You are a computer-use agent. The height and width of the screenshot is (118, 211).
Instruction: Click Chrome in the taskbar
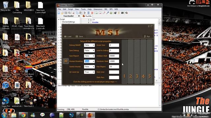(x=23, y=115)
